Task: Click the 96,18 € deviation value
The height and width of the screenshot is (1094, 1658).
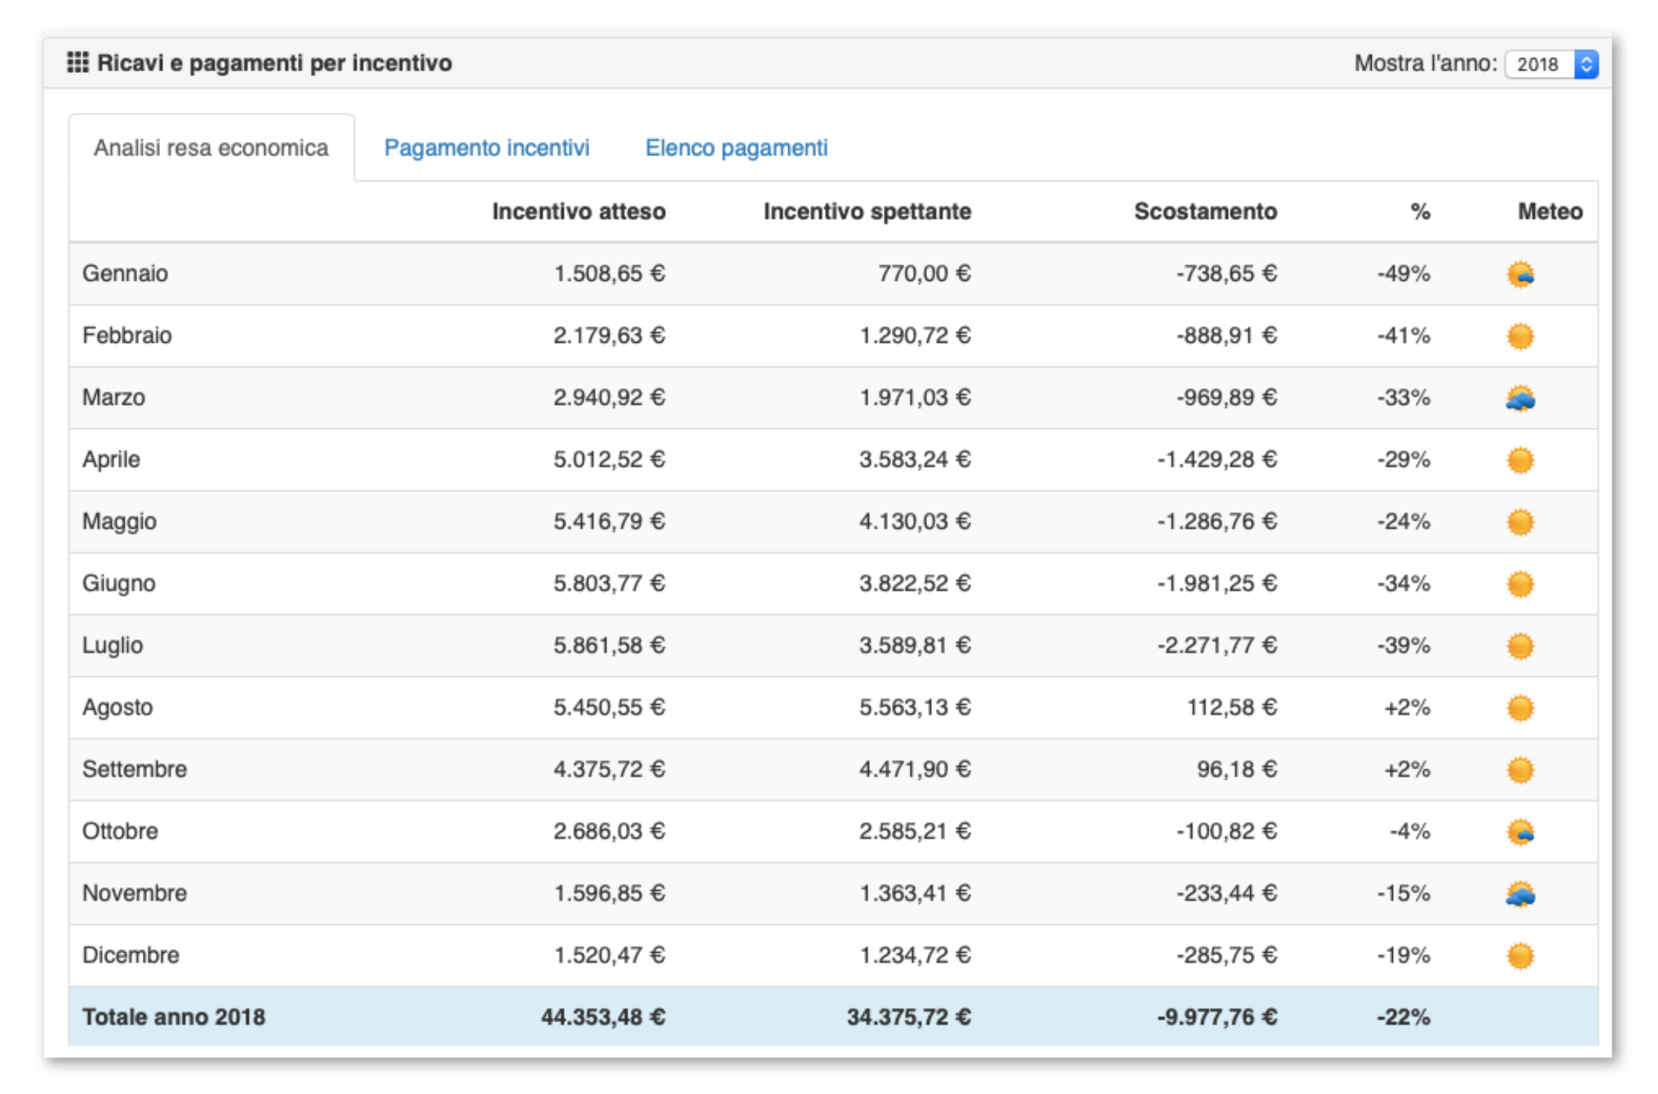Action: 1237,769
